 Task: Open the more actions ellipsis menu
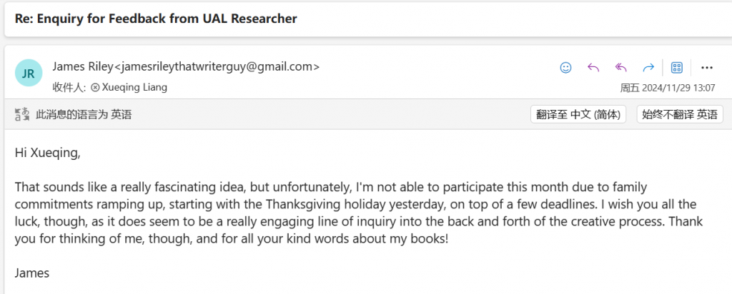[x=707, y=68]
